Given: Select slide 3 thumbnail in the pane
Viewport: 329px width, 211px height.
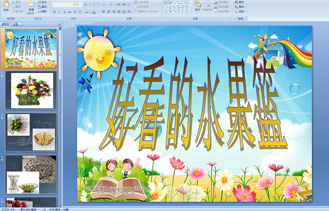Looking at the screenshot, I should coord(31,132).
